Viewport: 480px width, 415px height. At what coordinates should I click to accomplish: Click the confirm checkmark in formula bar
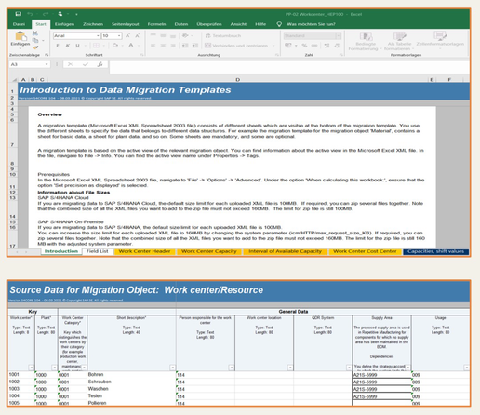(86, 64)
